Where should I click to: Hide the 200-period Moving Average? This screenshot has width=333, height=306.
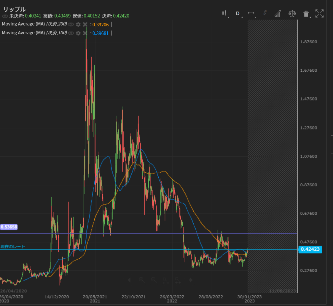71,24
